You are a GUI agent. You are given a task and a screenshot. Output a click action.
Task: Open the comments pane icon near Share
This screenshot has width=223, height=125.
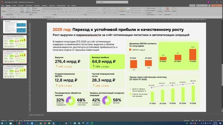(209, 6)
